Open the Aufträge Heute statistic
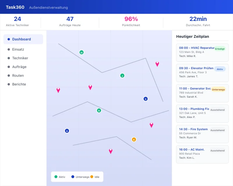 pos(70,22)
